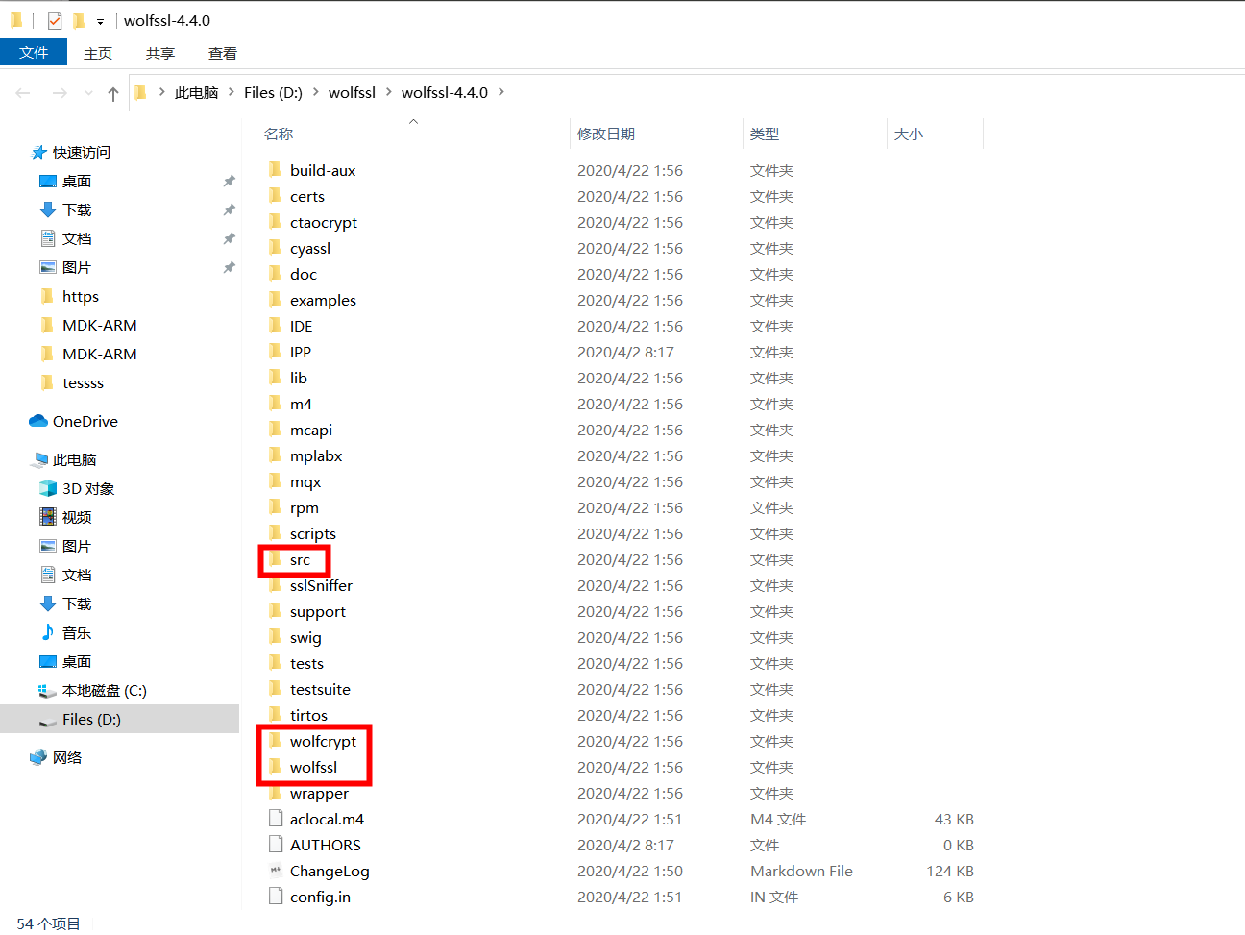The image size is (1245, 935).
Task: Select the ChangeLog Markdown file icon
Action: (276, 871)
